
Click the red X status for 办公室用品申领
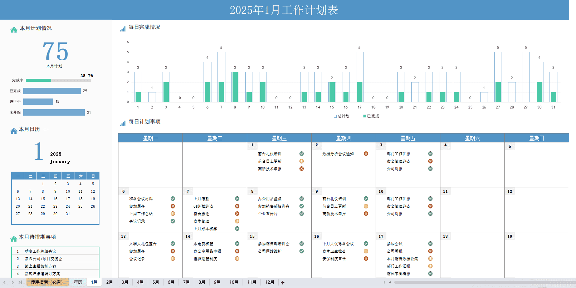coord(237,251)
